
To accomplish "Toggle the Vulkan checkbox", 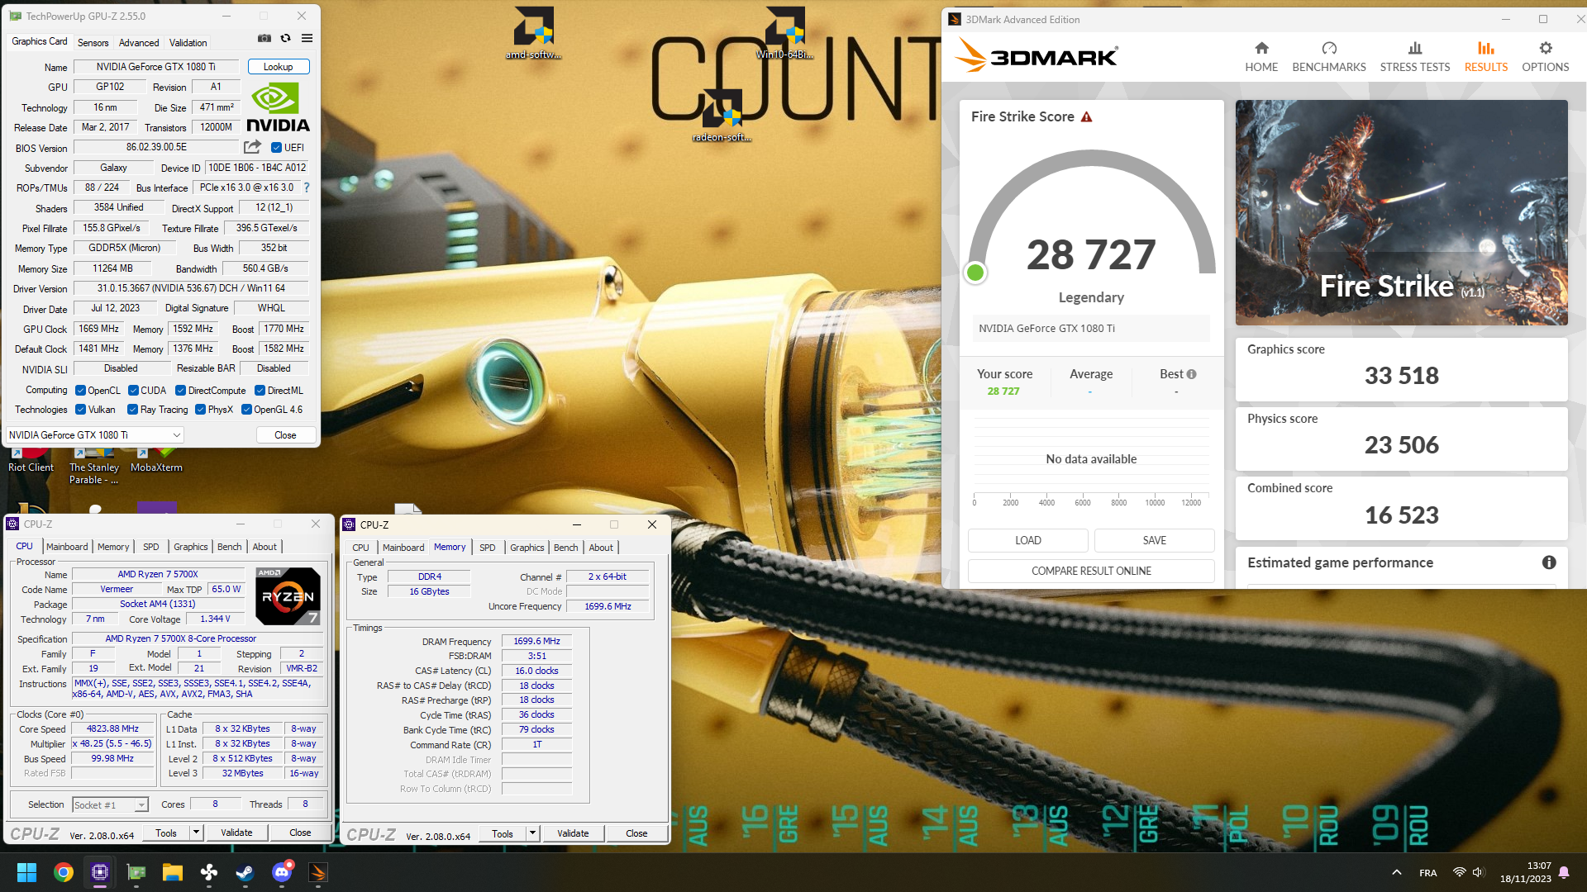I will (80, 410).
